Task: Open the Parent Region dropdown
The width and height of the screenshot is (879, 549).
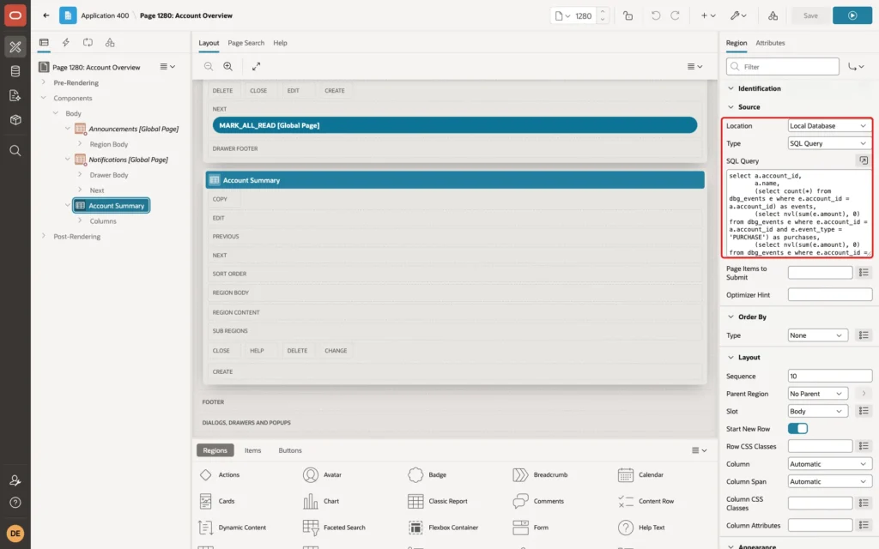Action: click(x=817, y=394)
